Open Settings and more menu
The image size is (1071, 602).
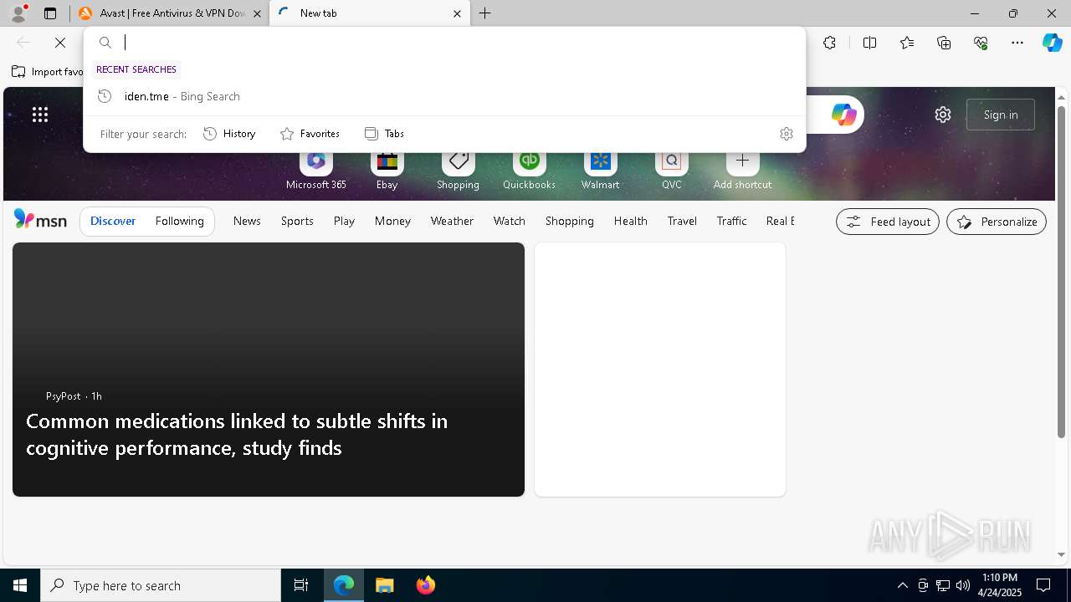point(1017,43)
